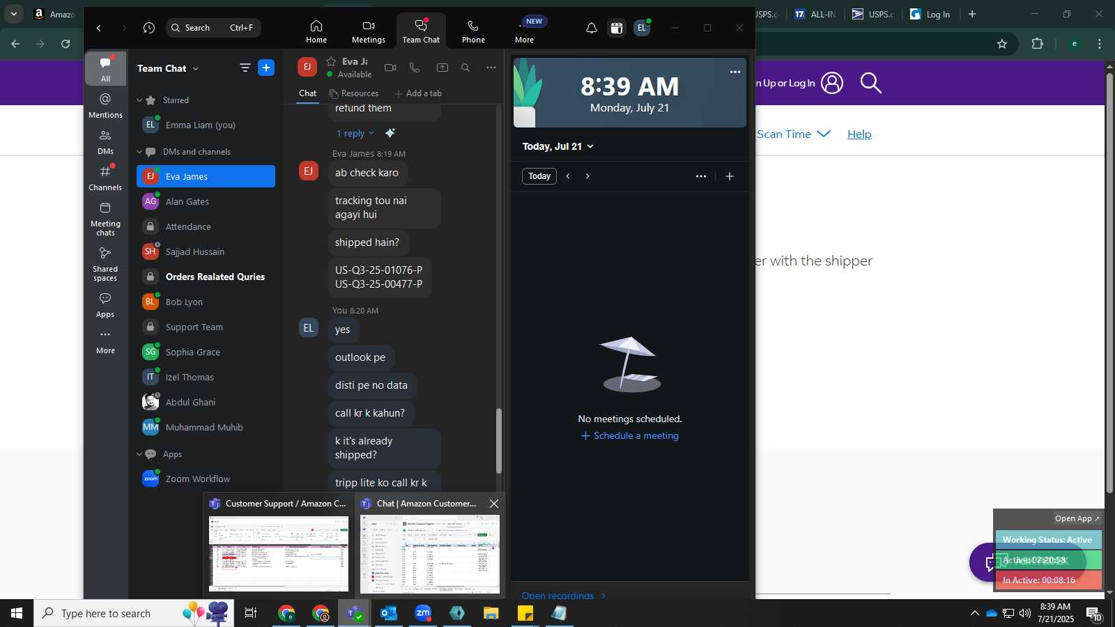1115x627 pixels.
Task: Open Zoom Workflow app
Action: pyautogui.click(x=206, y=479)
